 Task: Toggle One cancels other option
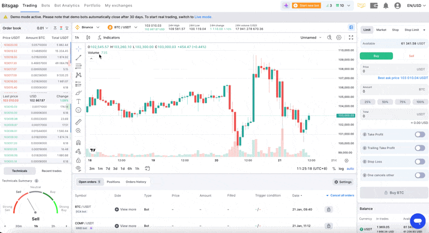[x=419, y=175]
